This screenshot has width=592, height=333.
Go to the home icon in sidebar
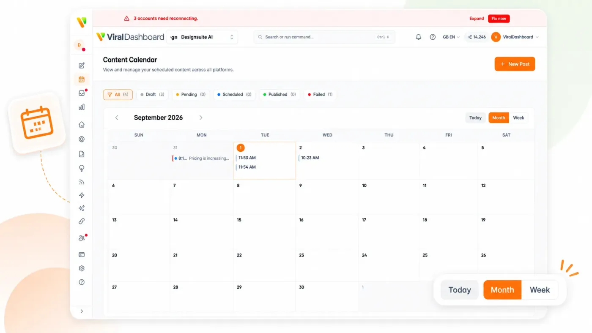tap(82, 125)
